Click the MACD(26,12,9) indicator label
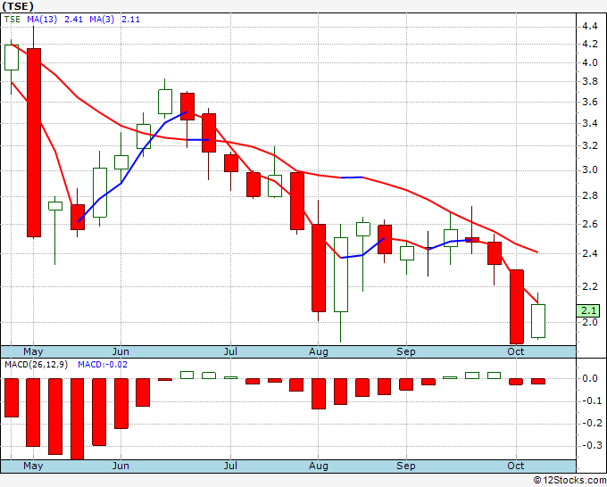Viewport: 607px width, 487px height. point(36,365)
